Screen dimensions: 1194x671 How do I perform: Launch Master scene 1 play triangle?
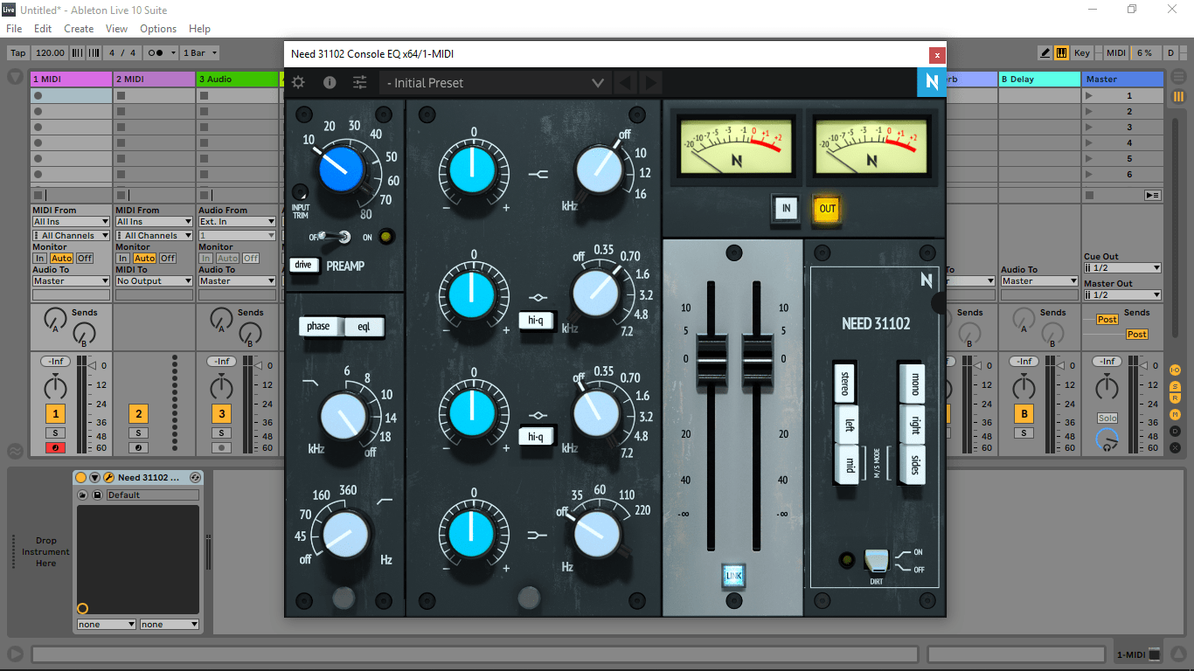[x=1088, y=96]
